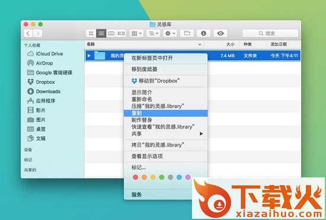Choose 复制 from context menu
326x220 pixels.
click(x=166, y=113)
